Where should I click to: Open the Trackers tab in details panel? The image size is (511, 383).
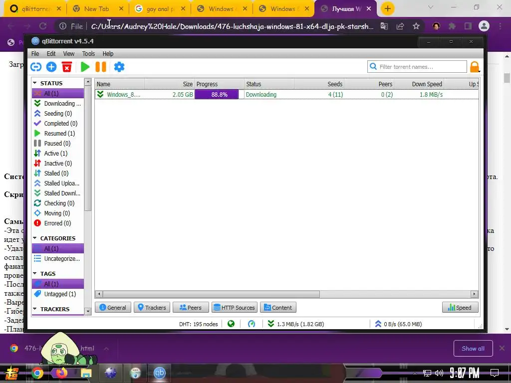[x=152, y=307]
